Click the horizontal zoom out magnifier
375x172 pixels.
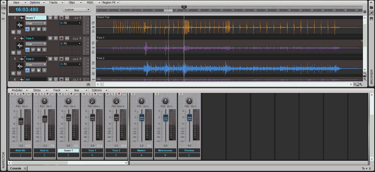click(x=355, y=84)
